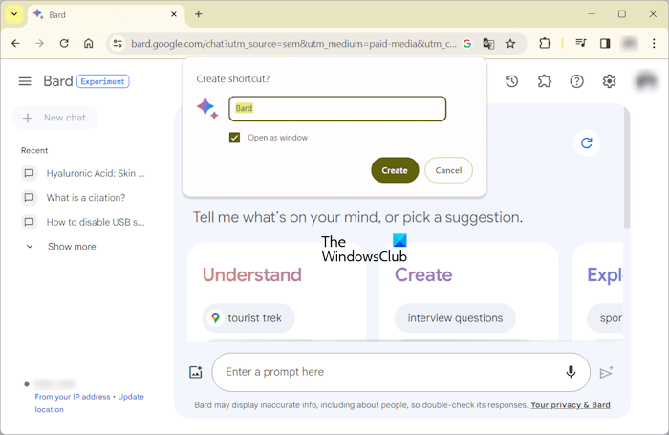The height and width of the screenshot is (435, 669).
Task: Refresh the suggestions with circular arrow
Action: (587, 143)
